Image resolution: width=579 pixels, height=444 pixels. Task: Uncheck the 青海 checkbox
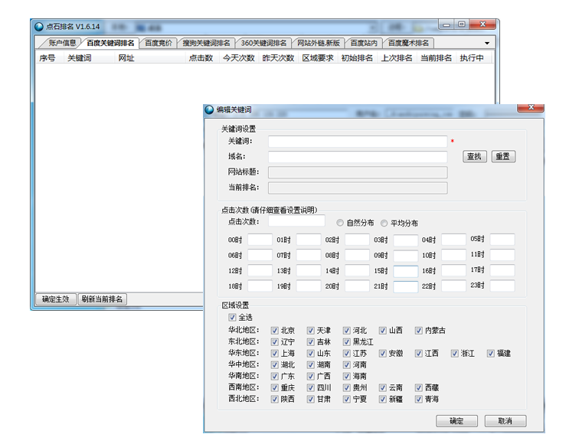point(418,399)
